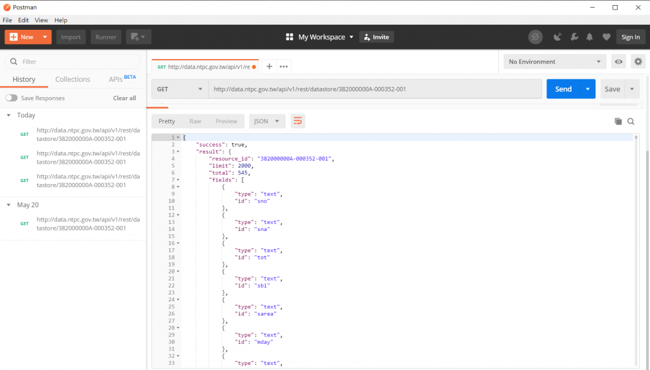Collapse JSON fold arrow on line 1

(x=178, y=138)
